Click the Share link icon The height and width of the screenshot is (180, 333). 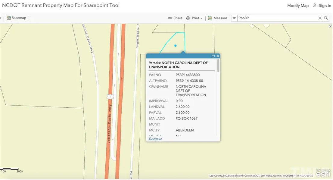coord(170,18)
